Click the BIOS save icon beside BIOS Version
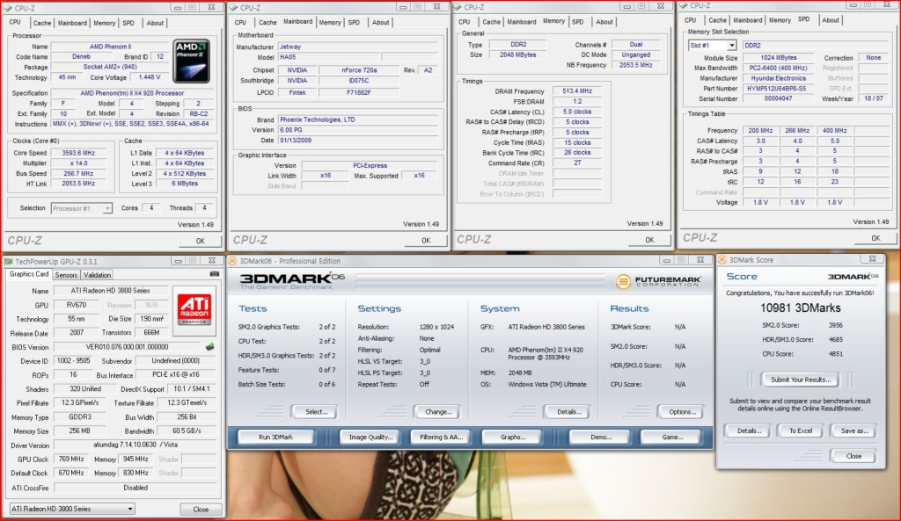This screenshot has width=901, height=521. (209, 346)
